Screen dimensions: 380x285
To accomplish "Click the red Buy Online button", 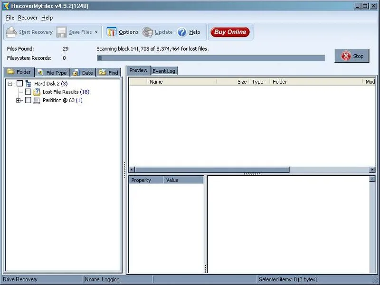I will pyautogui.click(x=230, y=32).
